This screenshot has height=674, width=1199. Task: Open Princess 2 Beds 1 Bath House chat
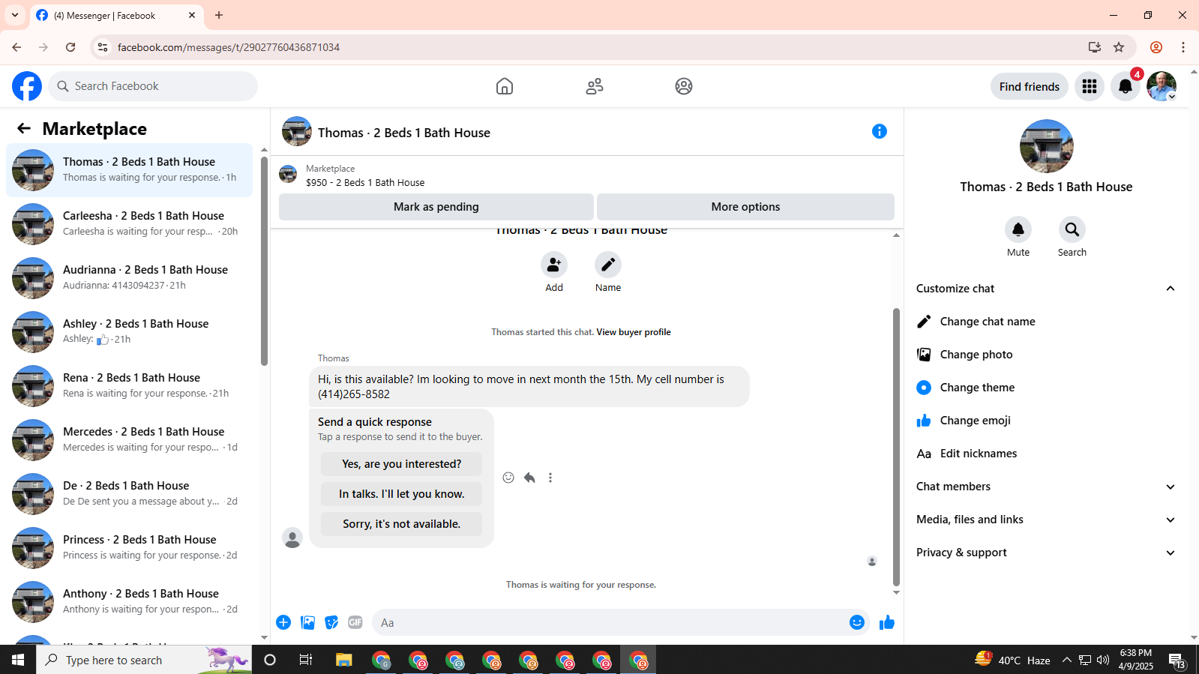(x=129, y=548)
